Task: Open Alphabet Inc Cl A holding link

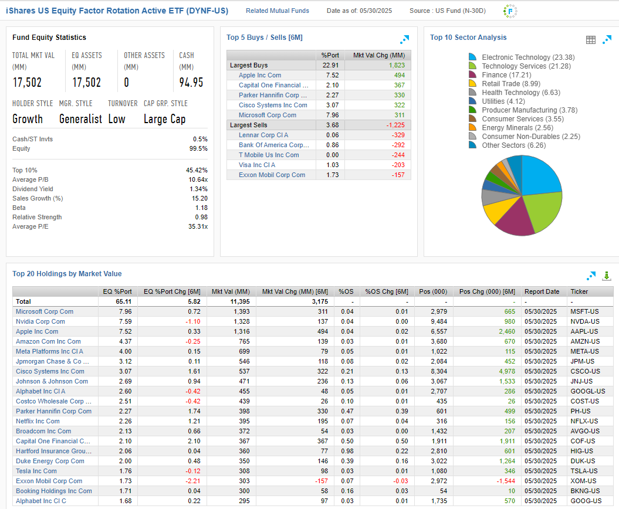Action: (x=40, y=391)
